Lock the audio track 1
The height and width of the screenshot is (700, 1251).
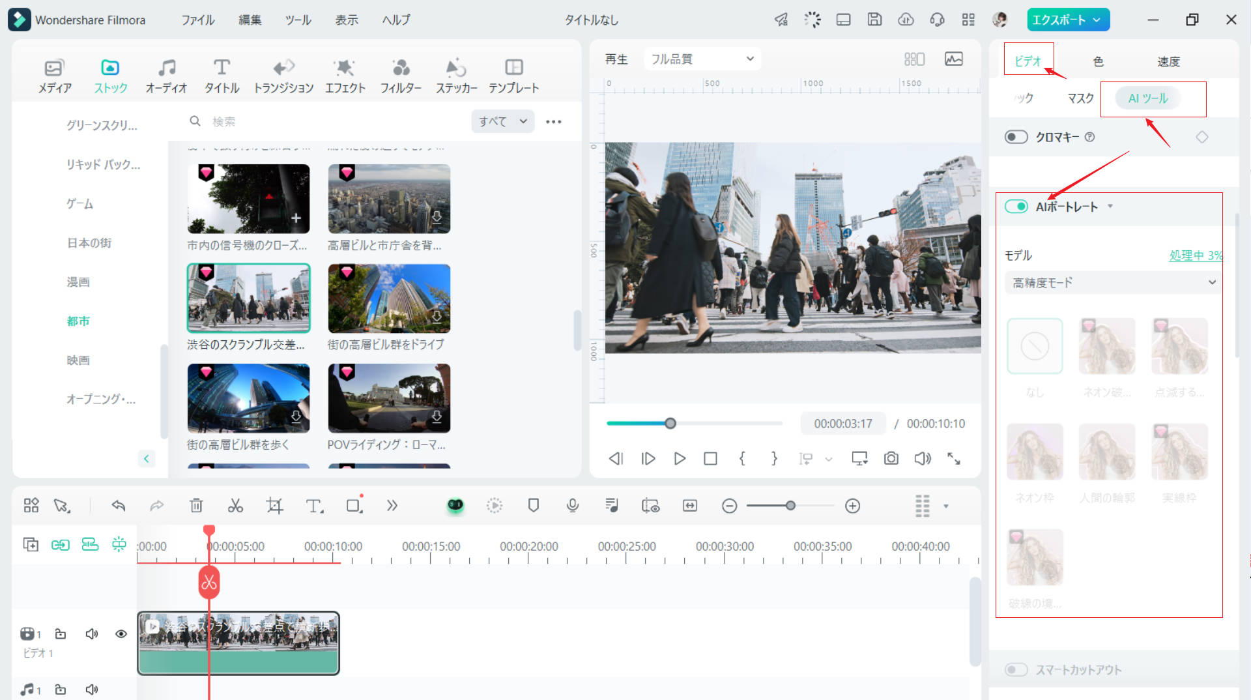pos(61,690)
